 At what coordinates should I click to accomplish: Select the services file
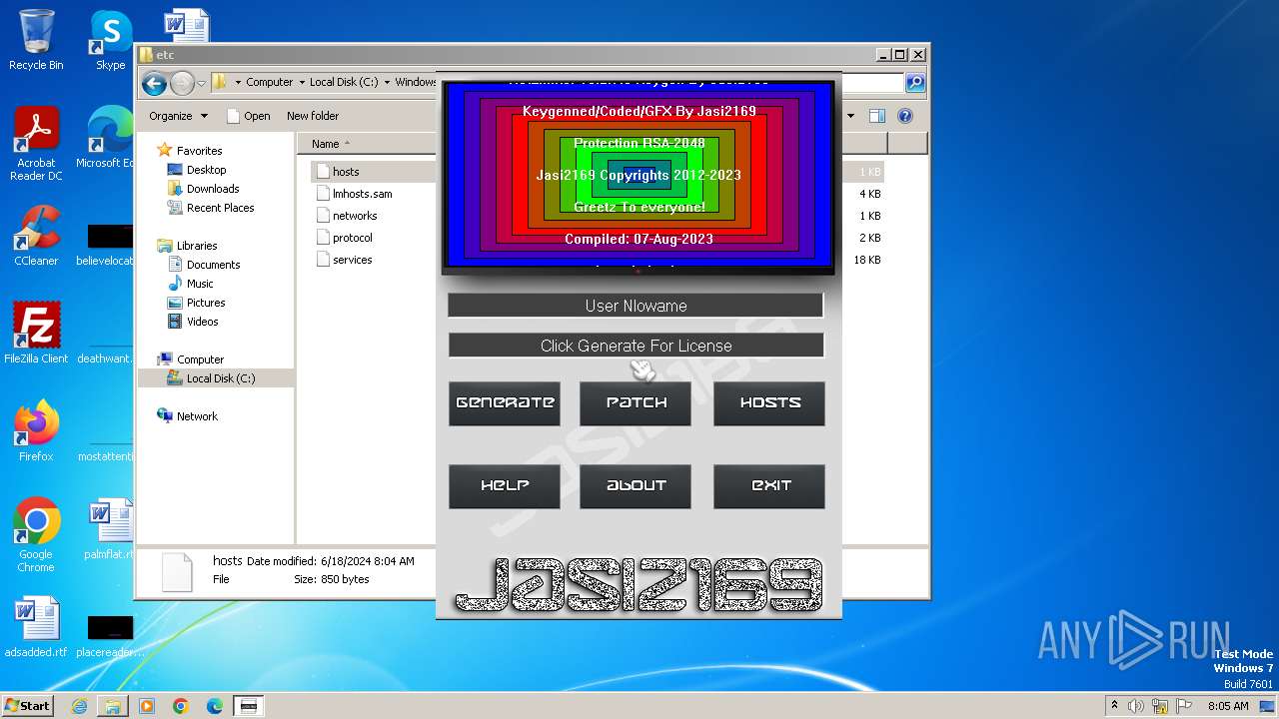[352, 260]
